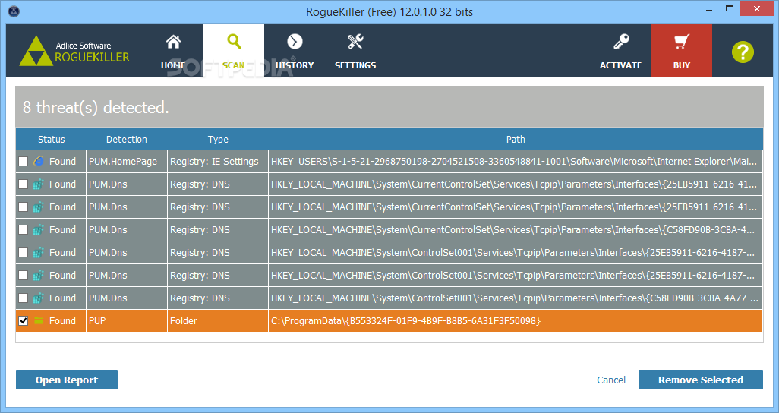Open help with question mark icon

(743, 52)
